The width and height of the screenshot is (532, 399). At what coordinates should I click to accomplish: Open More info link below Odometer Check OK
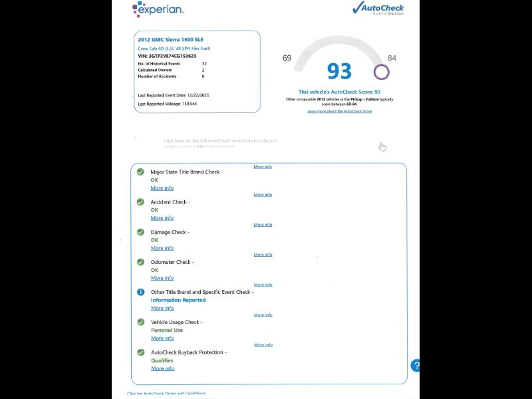pyautogui.click(x=162, y=278)
